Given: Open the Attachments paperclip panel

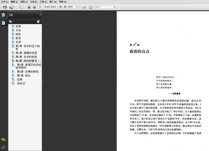Looking at the screenshot, I should click(3, 147).
